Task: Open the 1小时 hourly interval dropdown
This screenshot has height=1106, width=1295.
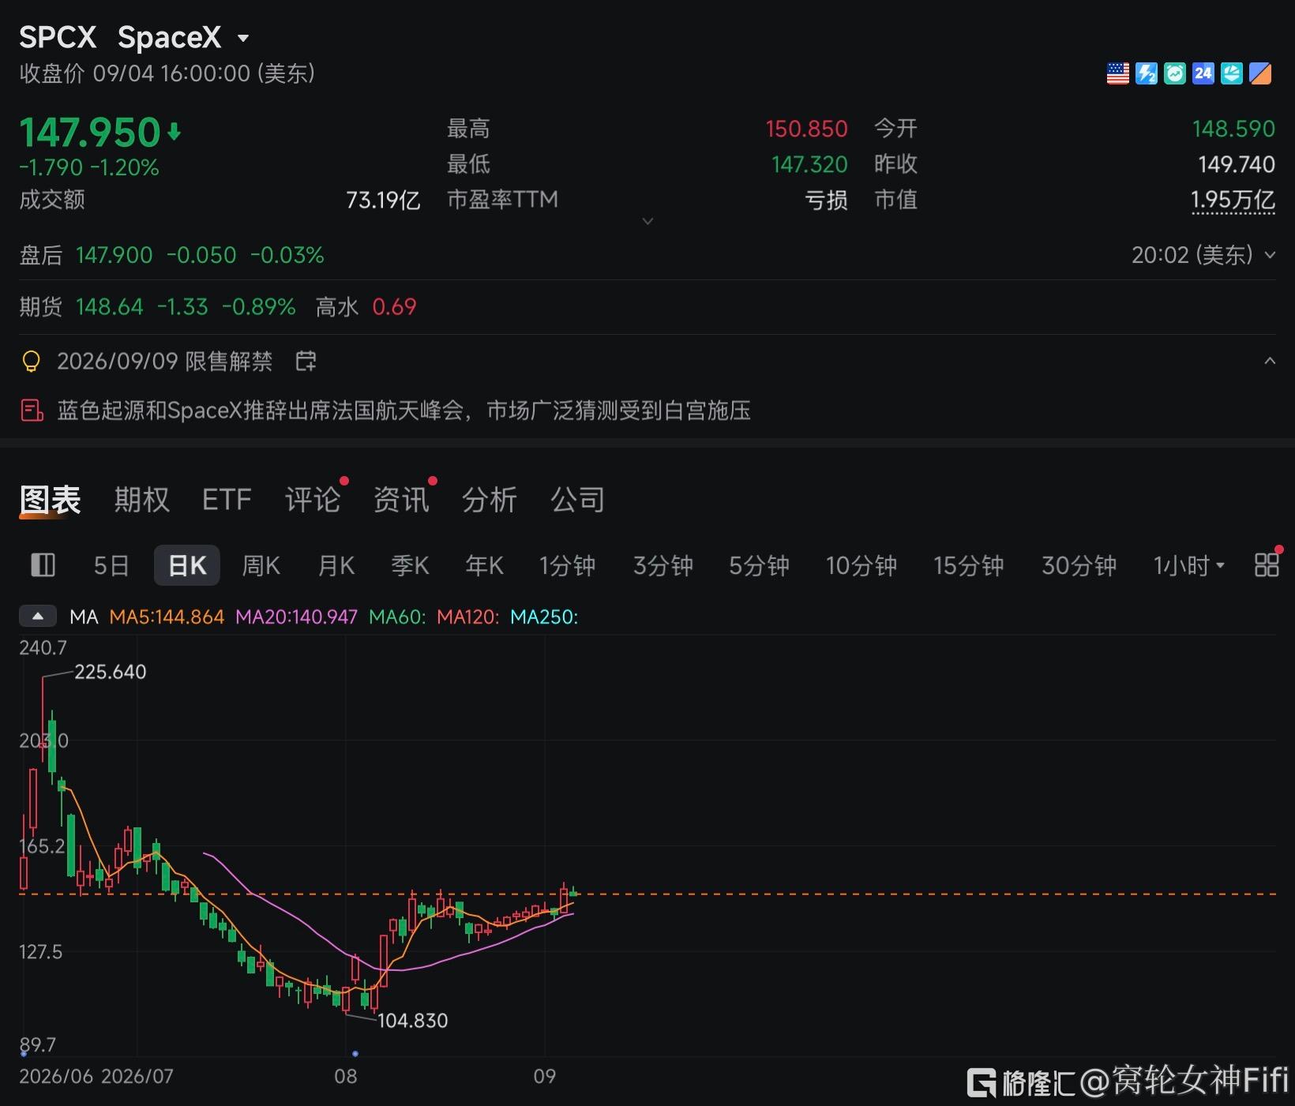Action: coord(1189,565)
